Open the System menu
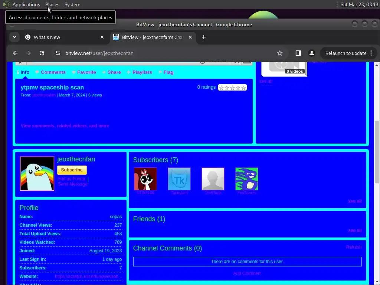The image size is (380, 285). [72, 4]
